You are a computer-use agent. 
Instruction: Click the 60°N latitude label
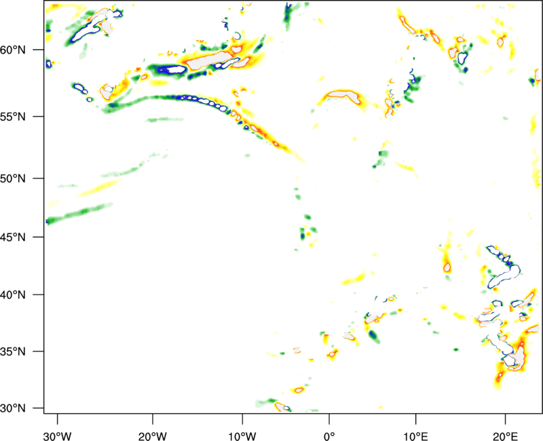click(13, 50)
